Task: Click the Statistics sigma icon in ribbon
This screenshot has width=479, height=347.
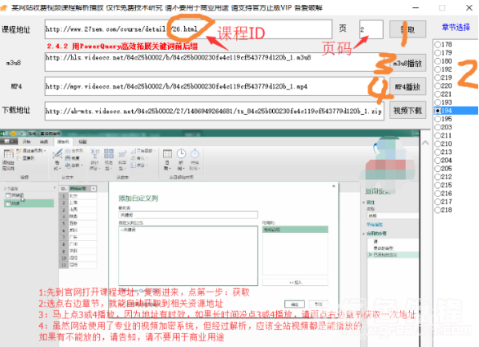Action: (x=94, y=153)
